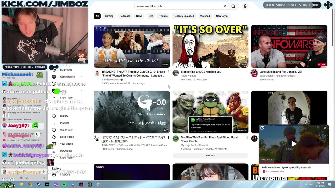Click the magnifying glass search button

tap(233, 6)
